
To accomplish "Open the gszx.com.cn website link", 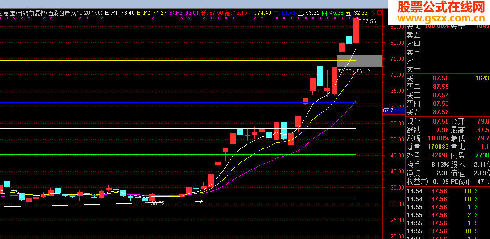I will pos(439,18).
